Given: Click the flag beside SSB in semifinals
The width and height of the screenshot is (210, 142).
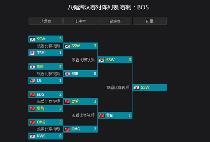Looking at the screenshot, I should (x=67, y=74).
